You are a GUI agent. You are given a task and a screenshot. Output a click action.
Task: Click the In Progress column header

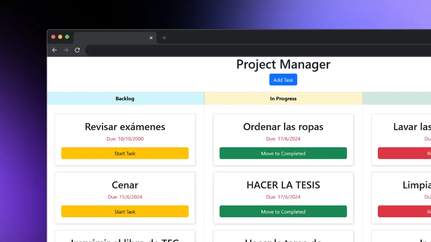(x=283, y=98)
